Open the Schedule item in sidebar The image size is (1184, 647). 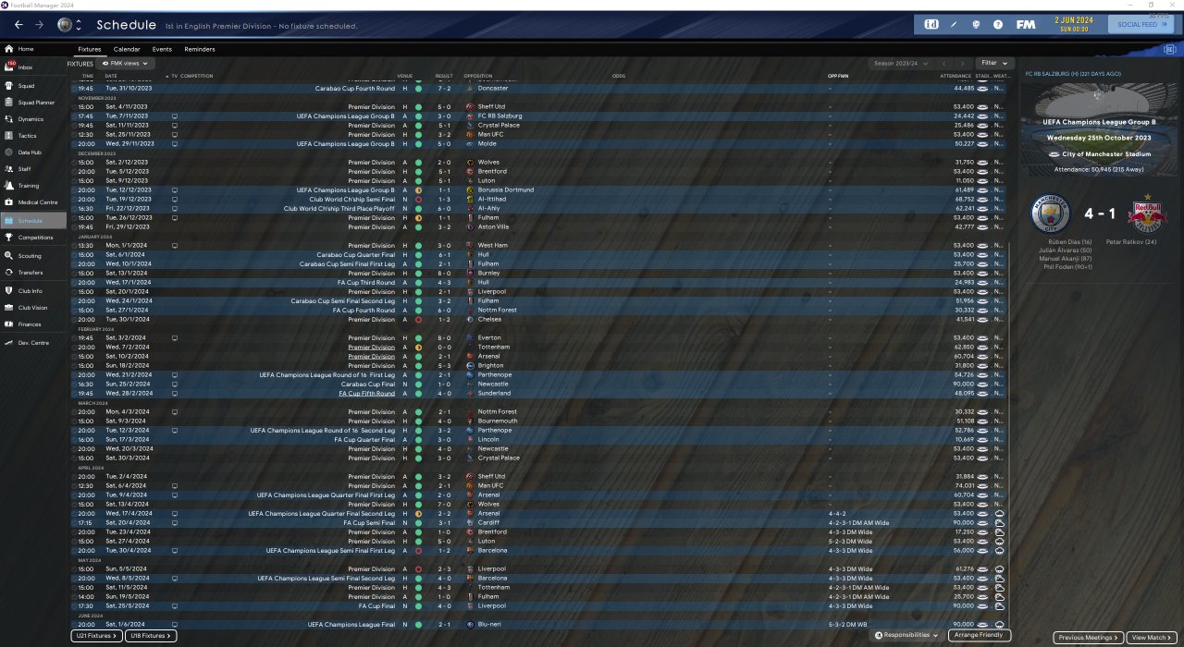33,221
